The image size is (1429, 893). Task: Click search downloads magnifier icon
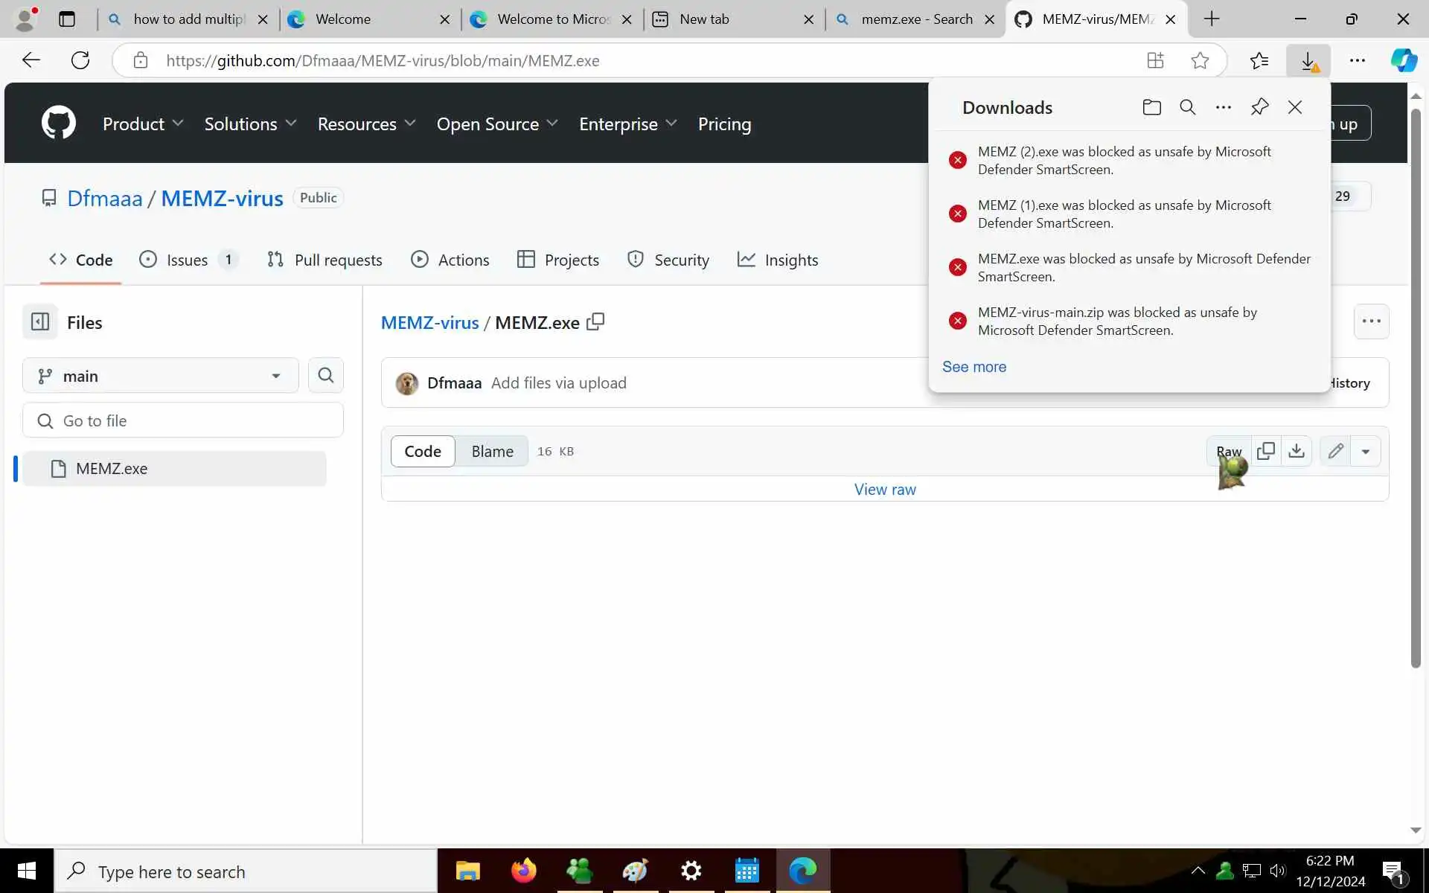[x=1187, y=107]
